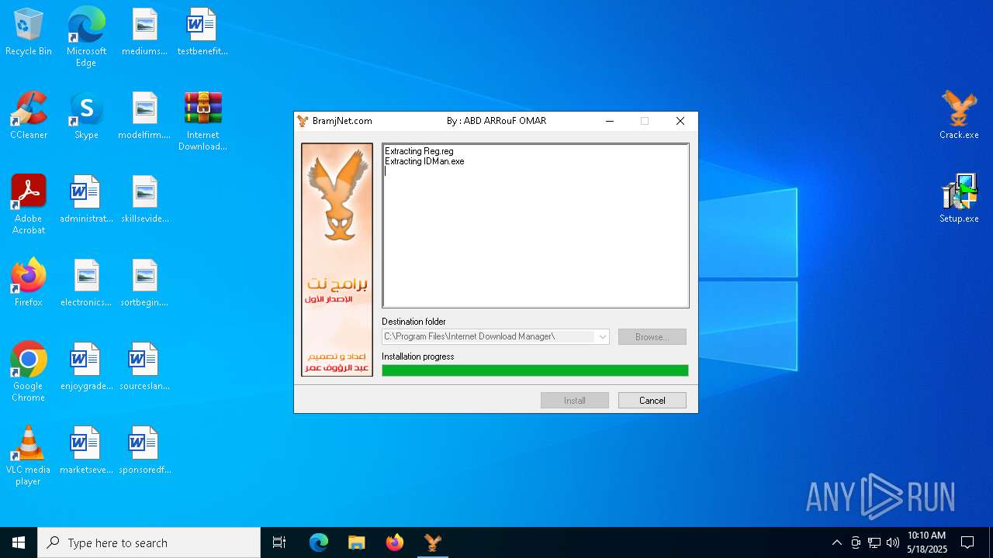Viewport: 993px width, 558px height.
Task: Click the disabled Install button
Action: [575, 401]
